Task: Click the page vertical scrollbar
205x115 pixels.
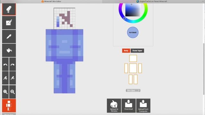Action: [x=204, y=69]
